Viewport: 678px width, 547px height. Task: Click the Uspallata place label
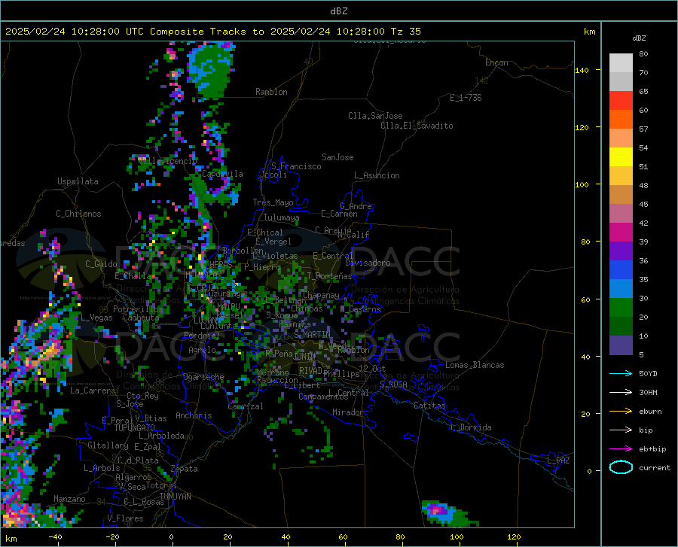[x=78, y=181]
